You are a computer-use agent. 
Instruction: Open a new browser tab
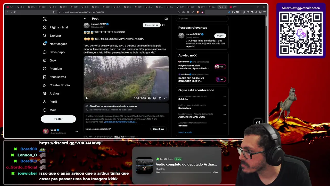tap(241, 7)
